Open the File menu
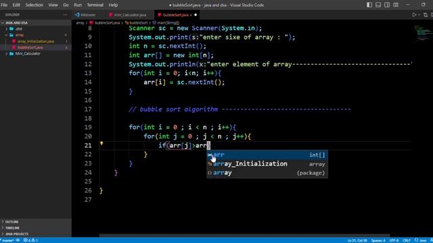The width and height of the screenshot is (433, 243). click(4, 5)
